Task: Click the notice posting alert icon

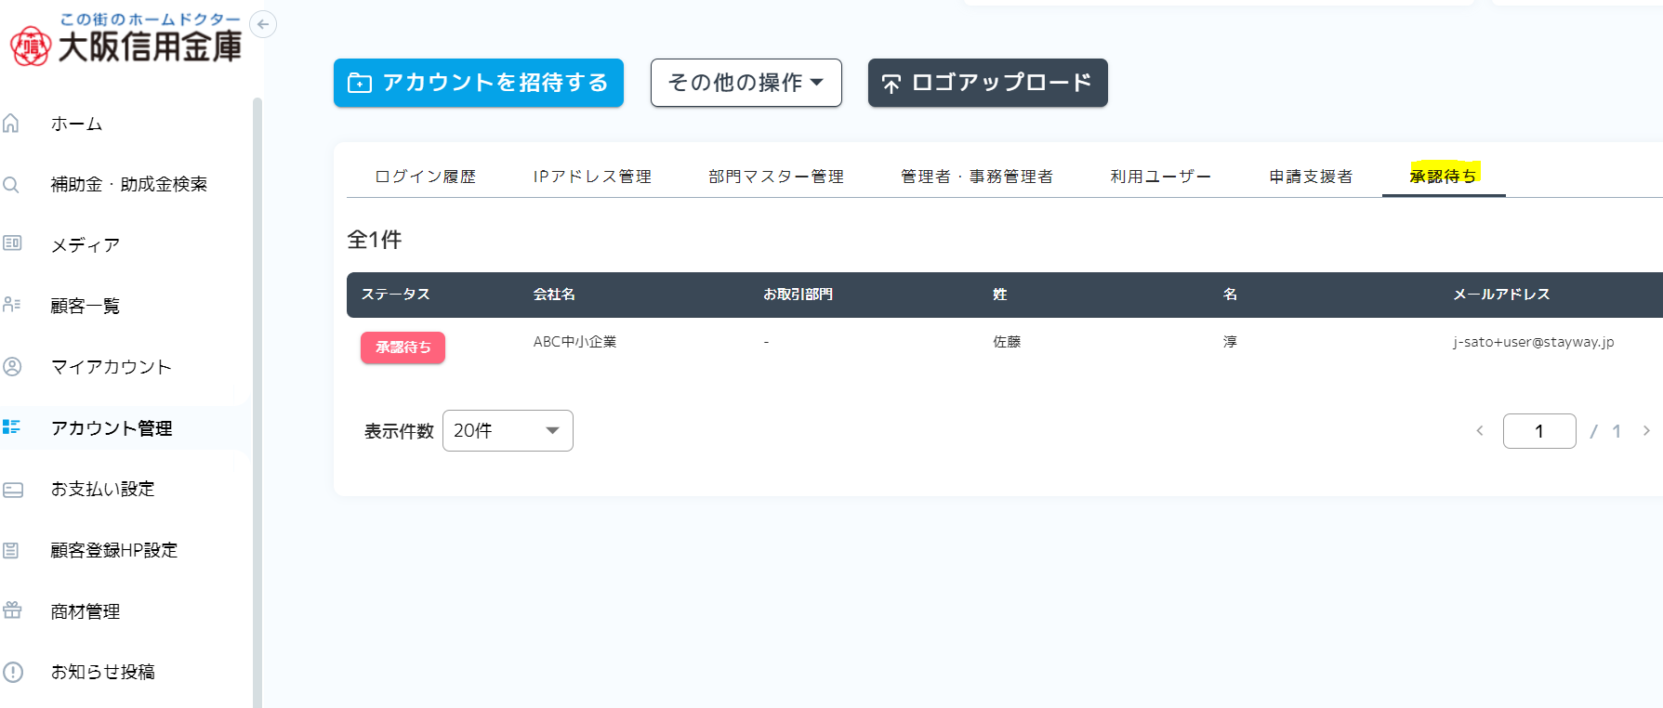Action: [x=13, y=672]
